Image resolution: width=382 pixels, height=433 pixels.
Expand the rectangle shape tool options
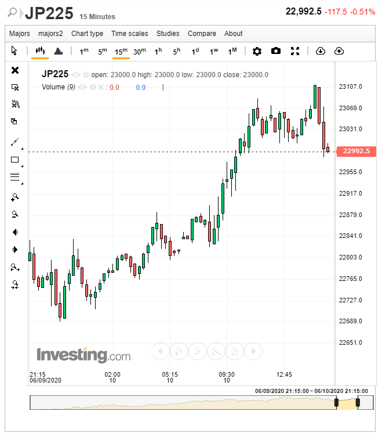[21, 166]
